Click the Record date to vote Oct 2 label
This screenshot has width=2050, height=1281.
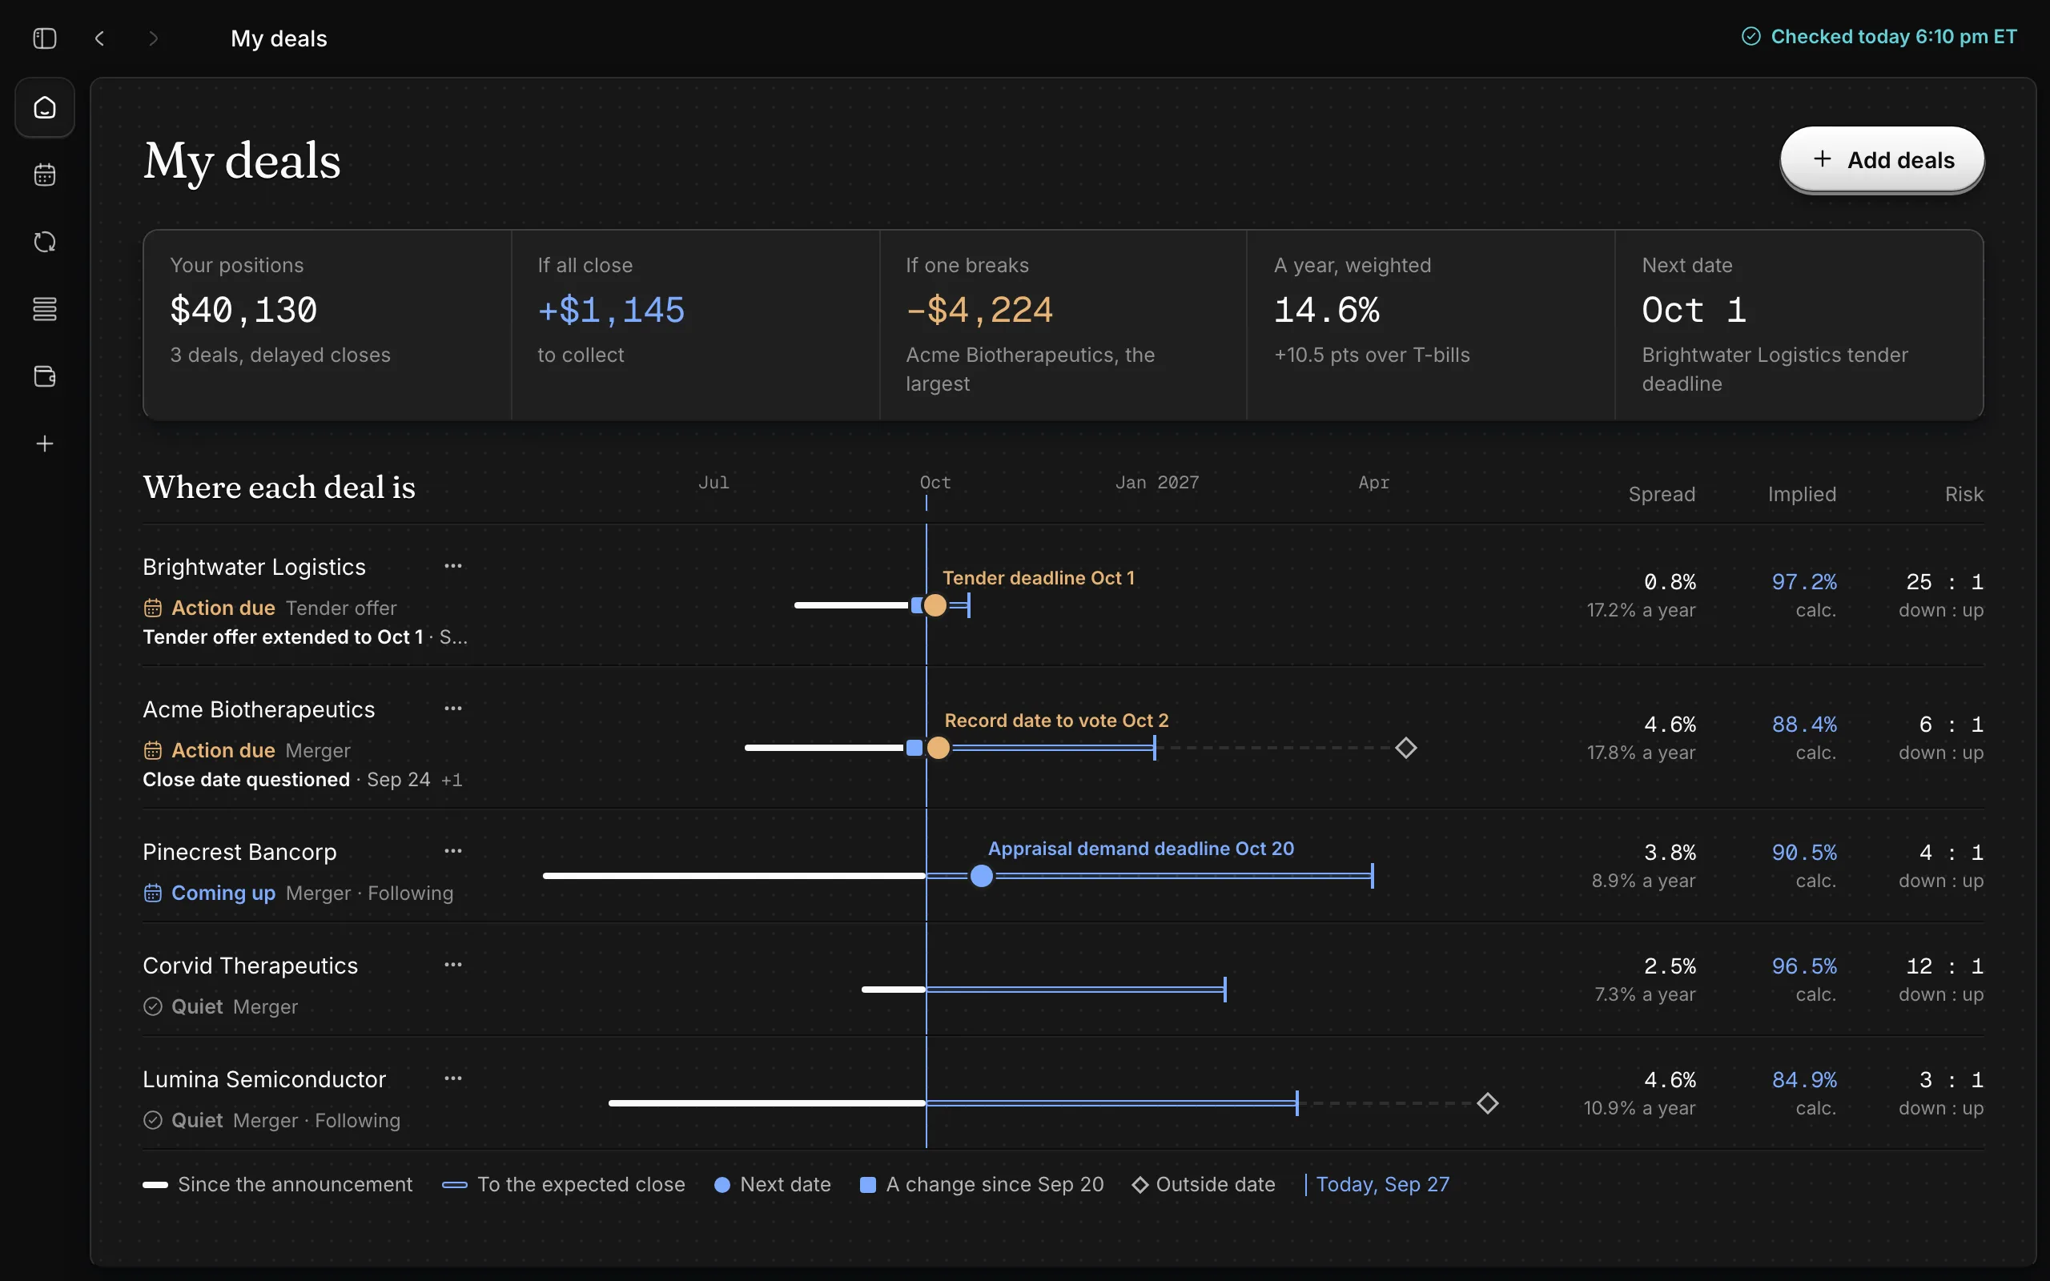[1056, 720]
